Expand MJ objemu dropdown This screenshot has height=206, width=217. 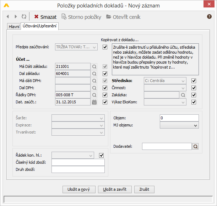pos(179,125)
